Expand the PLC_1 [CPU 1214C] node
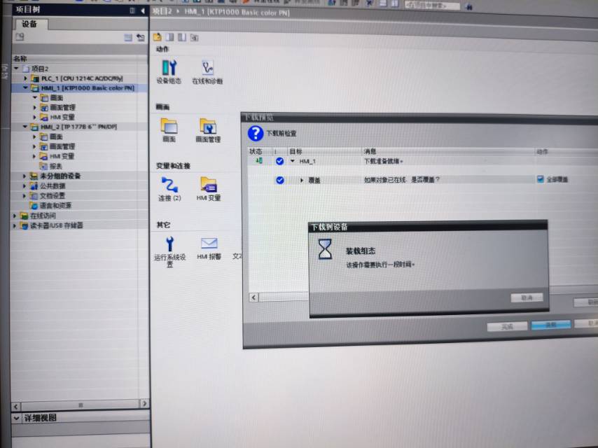This screenshot has width=598, height=448. click(x=25, y=78)
